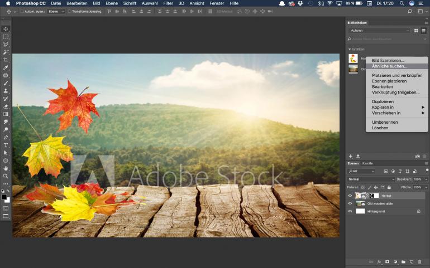
Task: Choose Platzieren und verknüpfen
Action: click(x=397, y=75)
